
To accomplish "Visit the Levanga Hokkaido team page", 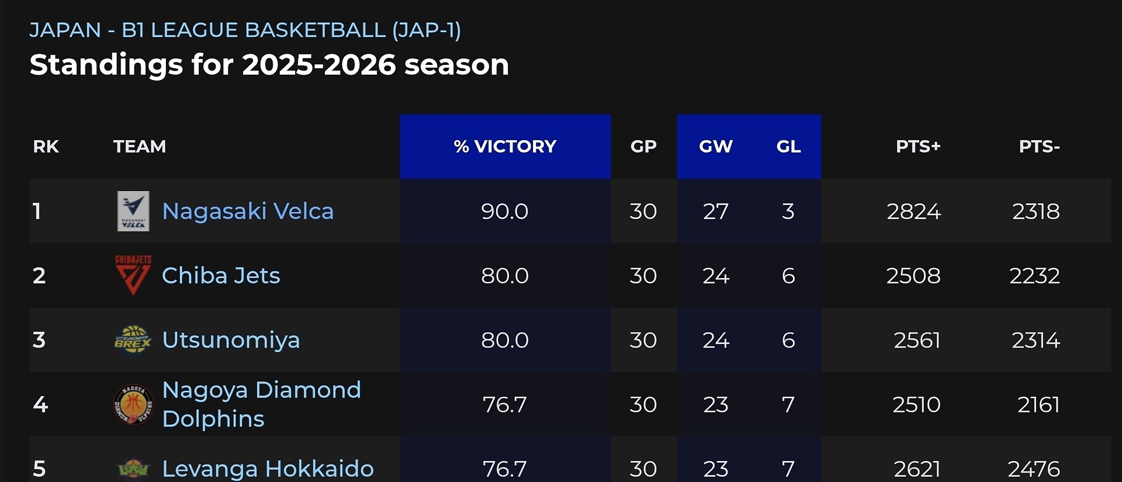I will tap(268, 469).
